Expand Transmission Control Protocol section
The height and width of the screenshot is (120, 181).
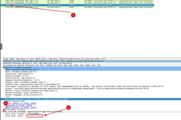coord(2,65)
